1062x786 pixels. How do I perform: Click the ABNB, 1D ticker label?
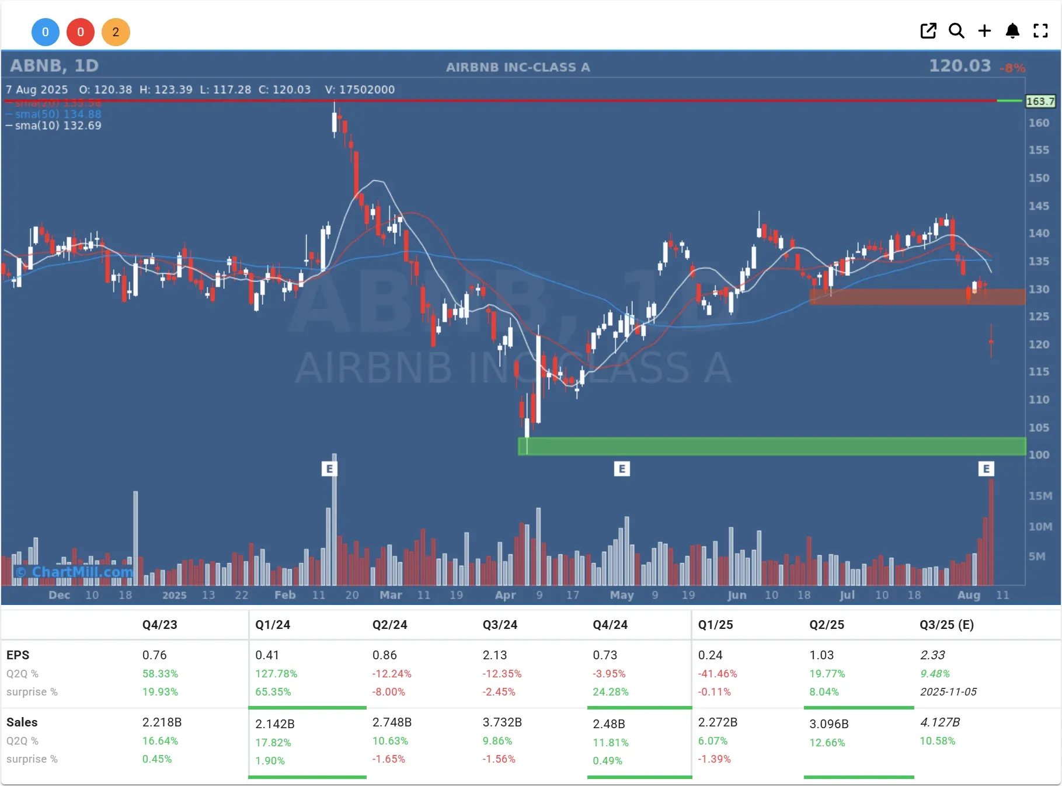point(54,66)
